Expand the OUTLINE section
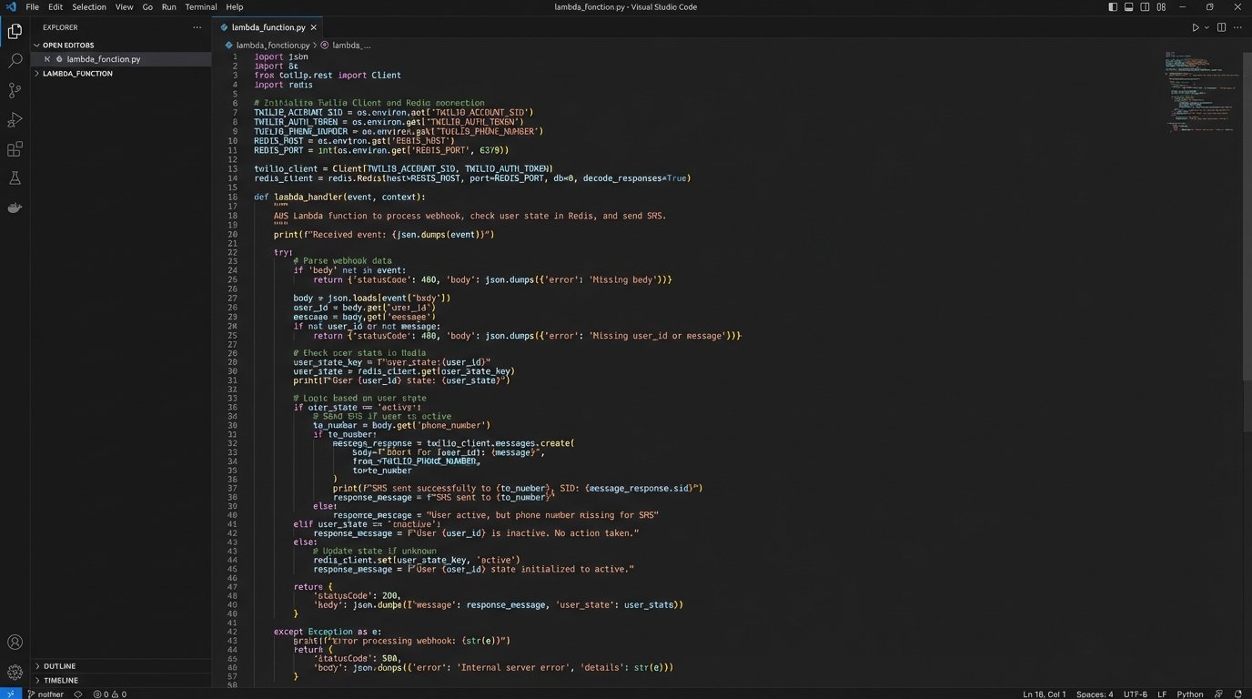This screenshot has width=1252, height=699. pyautogui.click(x=59, y=666)
